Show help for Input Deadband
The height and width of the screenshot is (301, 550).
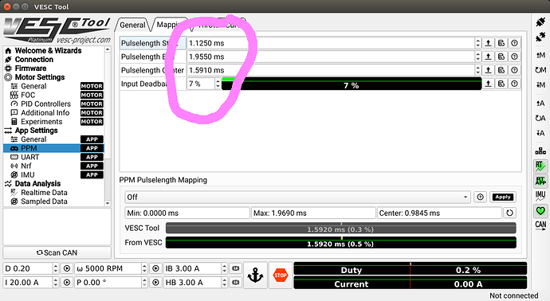click(514, 84)
